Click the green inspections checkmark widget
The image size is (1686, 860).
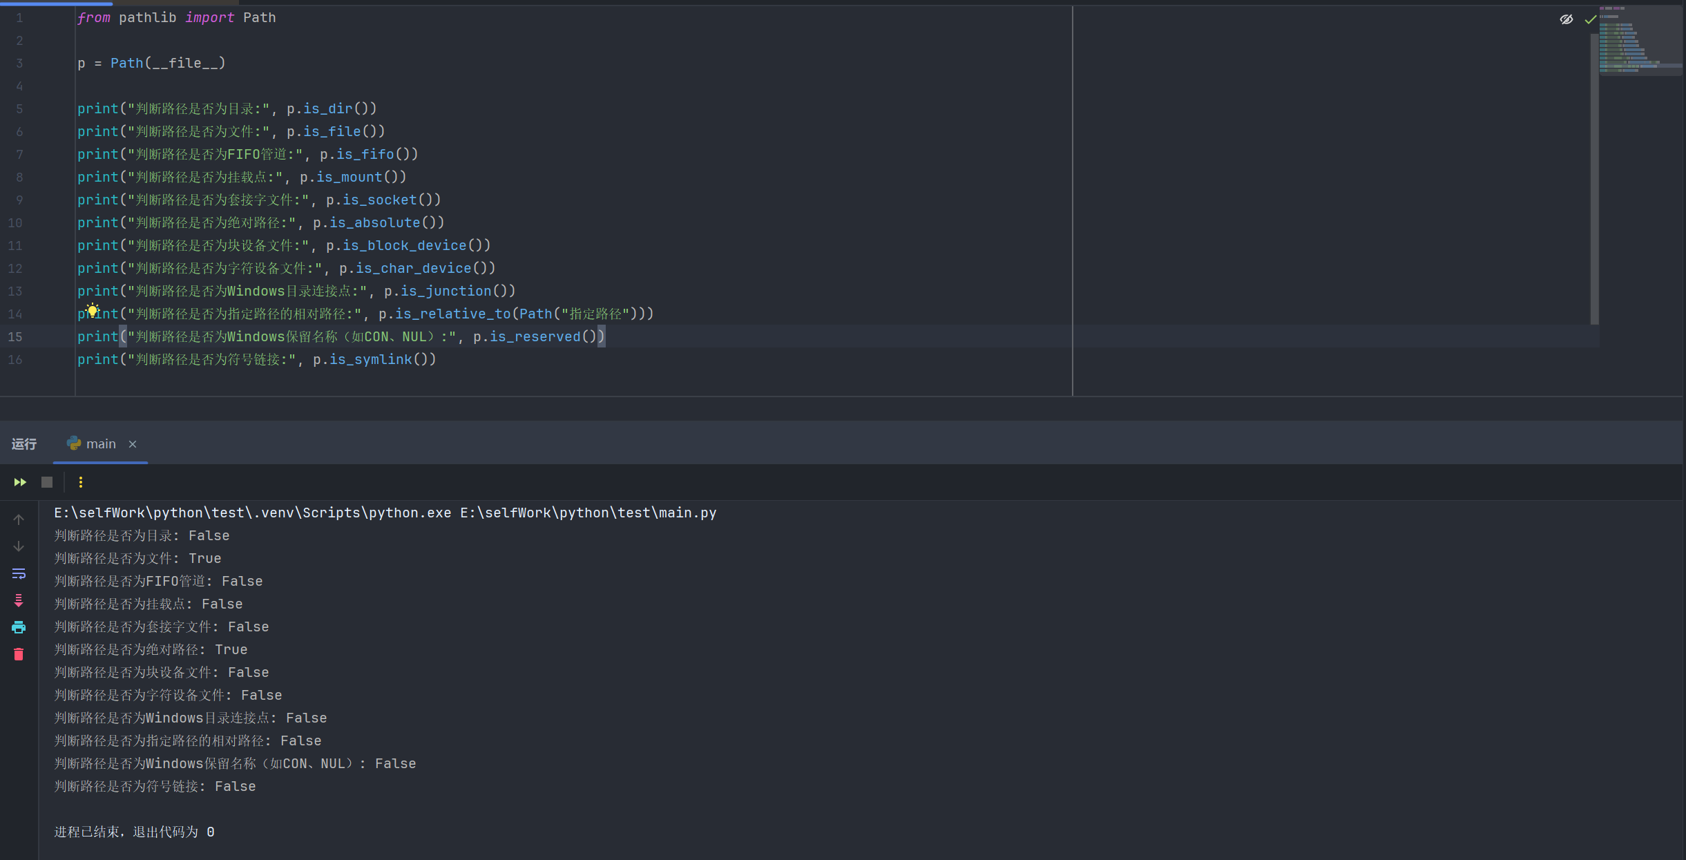[1590, 19]
